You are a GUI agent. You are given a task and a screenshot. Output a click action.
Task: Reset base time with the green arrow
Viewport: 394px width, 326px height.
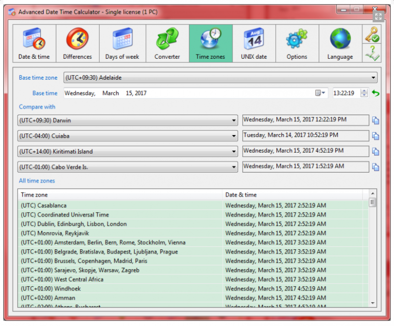[376, 93]
